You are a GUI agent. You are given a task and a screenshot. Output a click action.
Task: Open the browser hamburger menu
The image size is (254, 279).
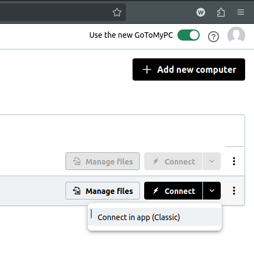[x=241, y=12]
